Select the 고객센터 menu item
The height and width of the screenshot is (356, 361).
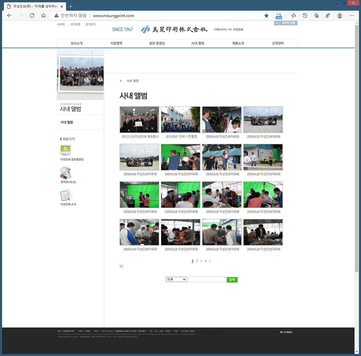pos(278,43)
